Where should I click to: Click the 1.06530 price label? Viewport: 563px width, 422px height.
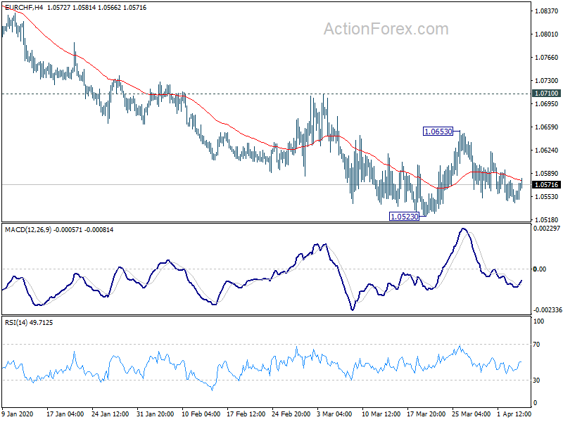click(438, 132)
